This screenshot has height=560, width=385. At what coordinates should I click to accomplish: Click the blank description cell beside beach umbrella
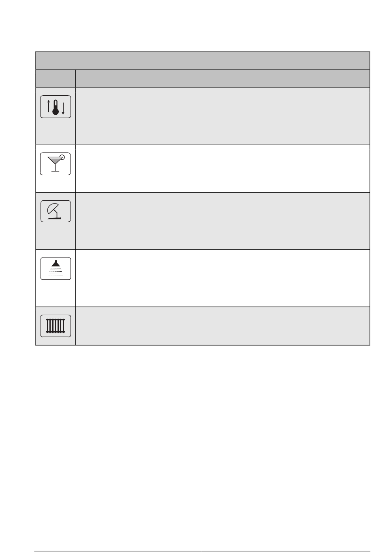[x=222, y=221]
